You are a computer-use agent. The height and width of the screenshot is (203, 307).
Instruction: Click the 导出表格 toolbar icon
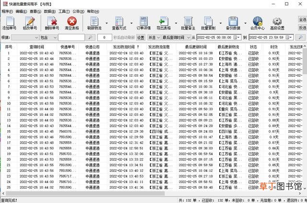tap(164, 23)
